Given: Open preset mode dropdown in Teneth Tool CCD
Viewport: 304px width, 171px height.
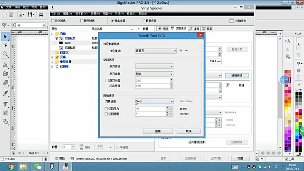Looking at the screenshot, I should coord(156,51).
